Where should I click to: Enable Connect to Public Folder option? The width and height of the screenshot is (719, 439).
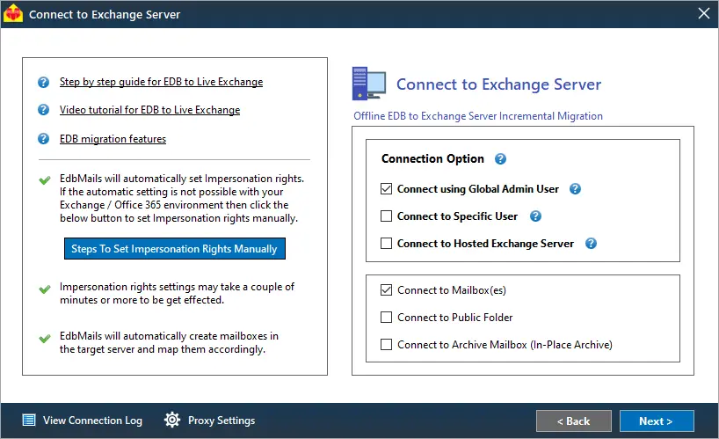(386, 317)
